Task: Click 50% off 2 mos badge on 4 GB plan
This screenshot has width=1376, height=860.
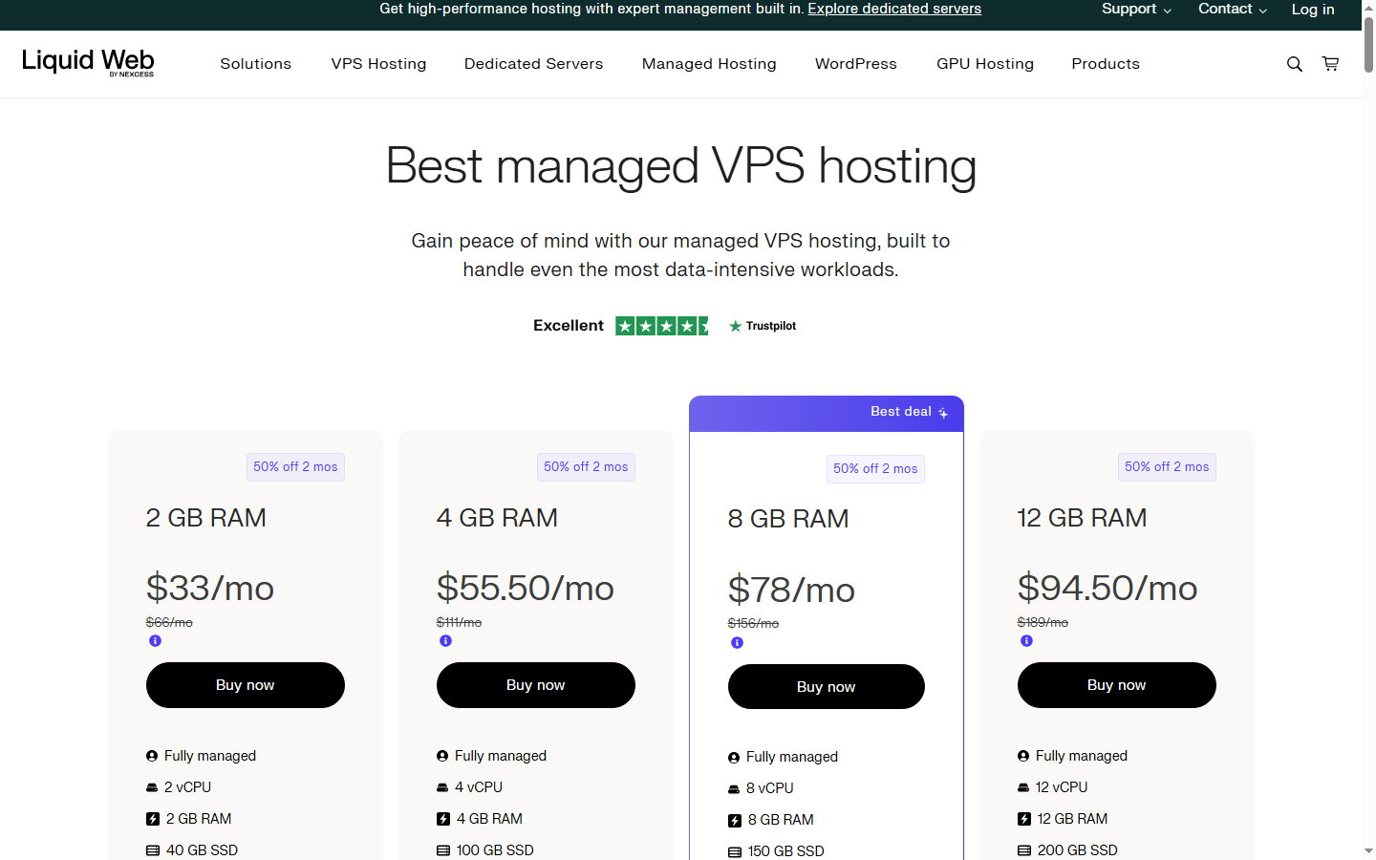Action: point(586,467)
